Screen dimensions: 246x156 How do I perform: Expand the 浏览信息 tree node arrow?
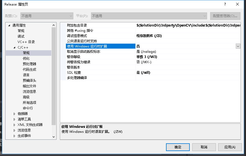coord(14,130)
